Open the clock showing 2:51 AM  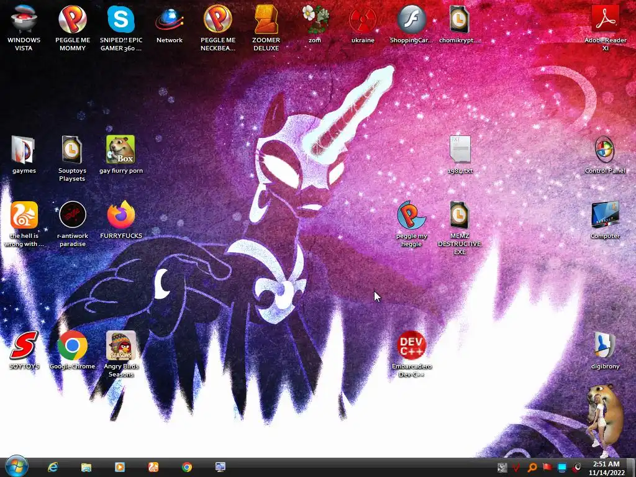(x=606, y=468)
